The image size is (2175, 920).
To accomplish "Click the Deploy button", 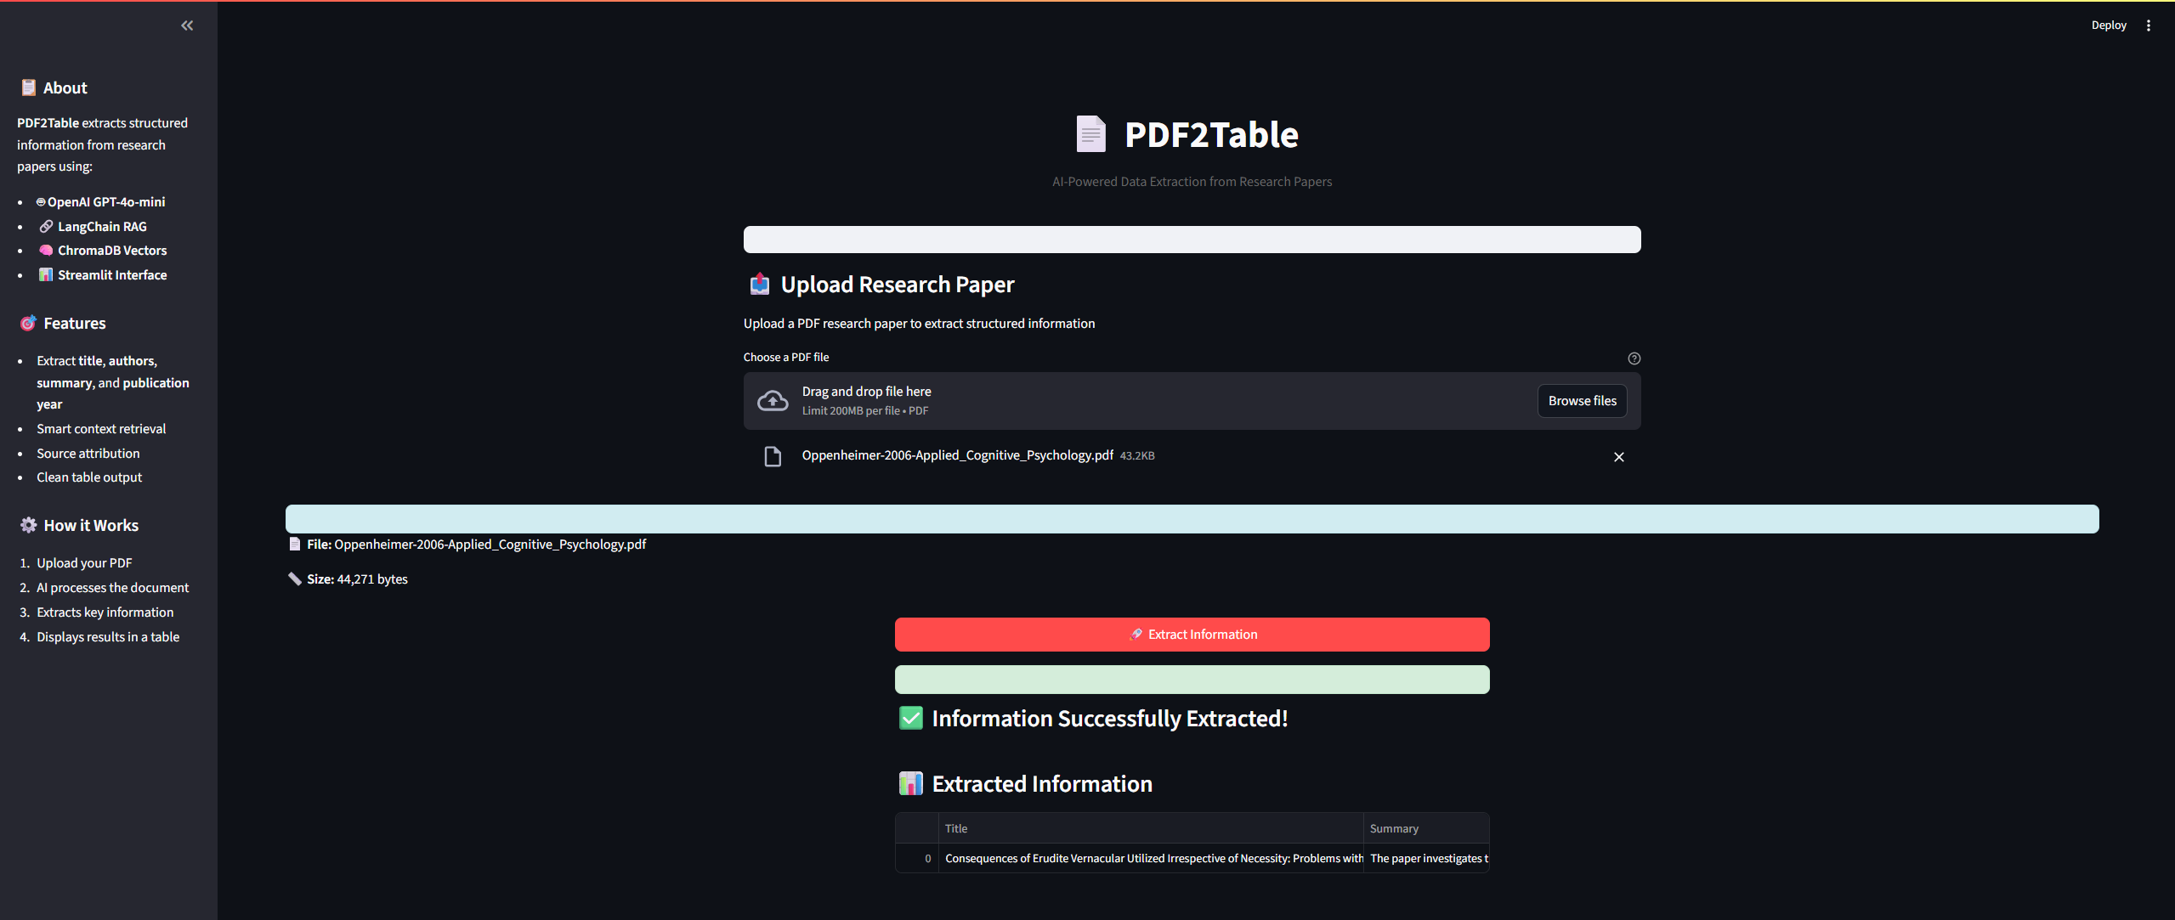I will pos(2108,25).
